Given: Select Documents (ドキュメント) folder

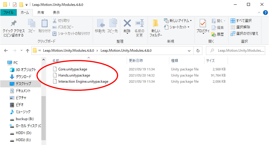Looking at the screenshot, I should pos(20,91).
